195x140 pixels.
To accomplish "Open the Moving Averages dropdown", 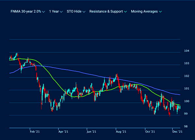I will (x=144, y=11).
